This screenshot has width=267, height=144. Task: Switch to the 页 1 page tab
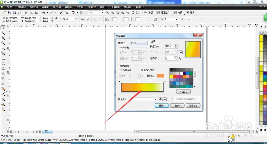click(x=48, y=132)
